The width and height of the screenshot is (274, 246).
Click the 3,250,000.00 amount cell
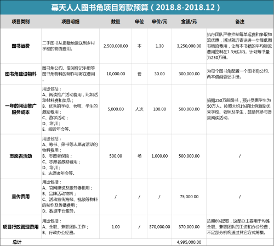point(189,46)
